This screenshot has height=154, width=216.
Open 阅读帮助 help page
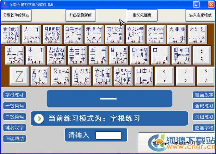(15, 138)
